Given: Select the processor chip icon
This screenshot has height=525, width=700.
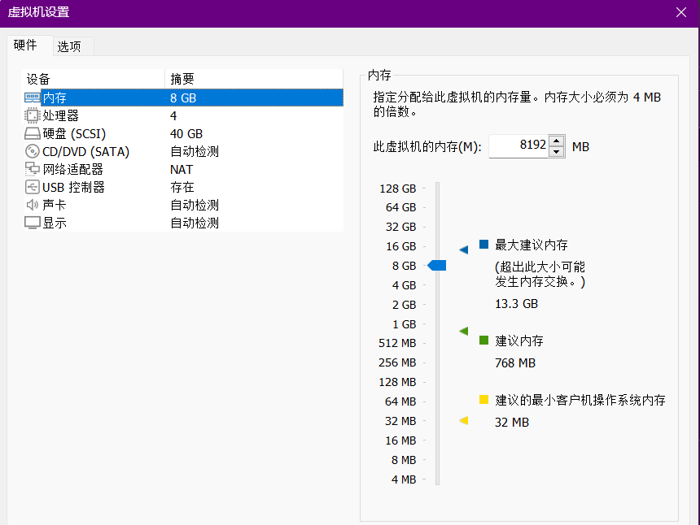Looking at the screenshot, I should point(33,115).
